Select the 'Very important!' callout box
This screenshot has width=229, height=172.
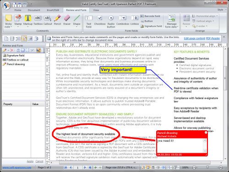pyautogui.click(x=123, y=70)
